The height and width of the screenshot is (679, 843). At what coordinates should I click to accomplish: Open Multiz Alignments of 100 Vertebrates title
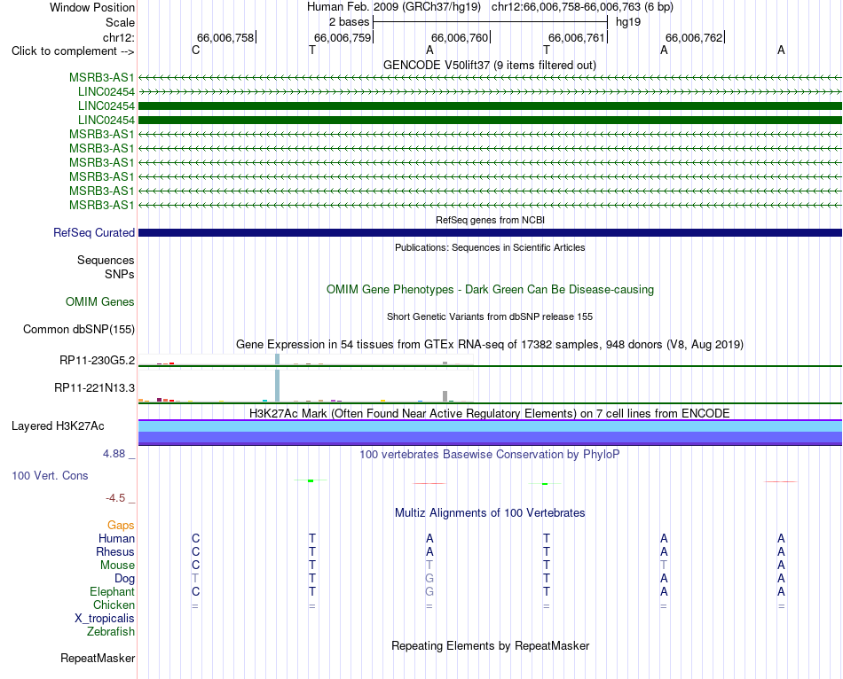coord(490,512)
